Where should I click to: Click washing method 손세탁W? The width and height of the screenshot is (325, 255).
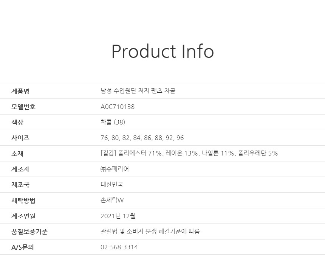point(112,200)
